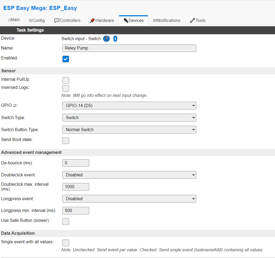Select the Devices tab
This screenshot has width=275, height=258.
133,21
